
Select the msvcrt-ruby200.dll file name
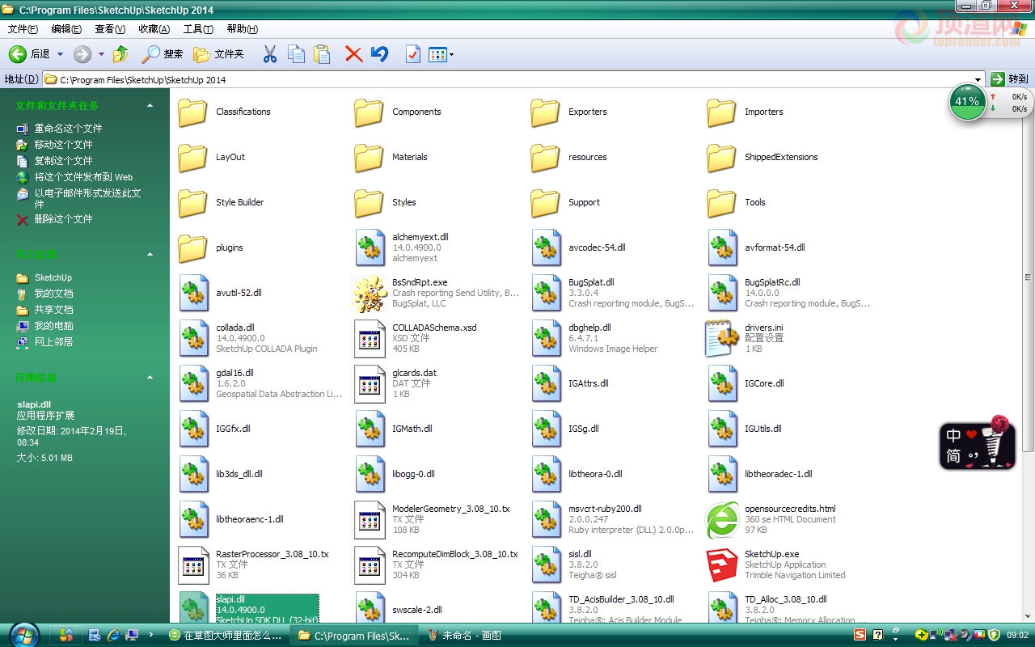pyautogui.click(x=605, y=509)
